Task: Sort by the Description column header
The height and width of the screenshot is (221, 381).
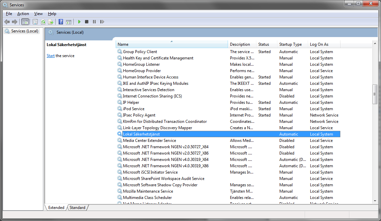Action: click(242, 44)
